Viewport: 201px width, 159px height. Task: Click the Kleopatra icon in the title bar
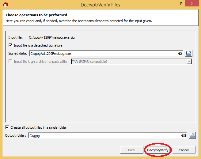[6, 5]
